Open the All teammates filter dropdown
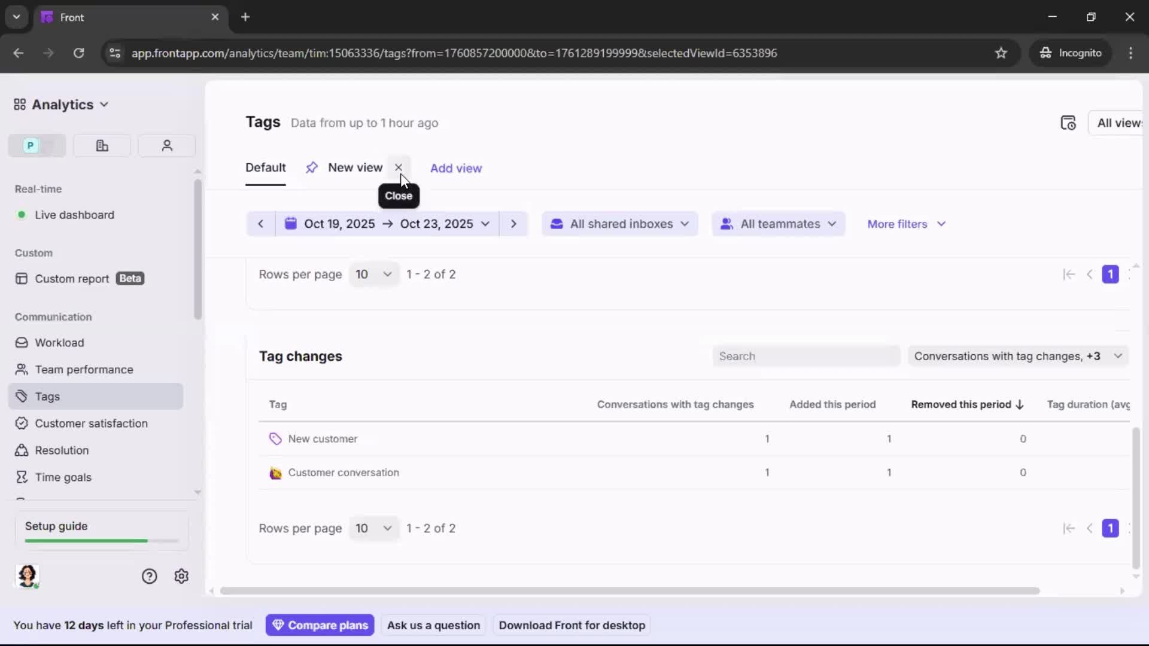The width and height of the screenshot is (1149, 646). 779,224
